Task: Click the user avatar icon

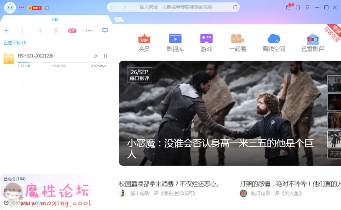Action: point(10,8)
